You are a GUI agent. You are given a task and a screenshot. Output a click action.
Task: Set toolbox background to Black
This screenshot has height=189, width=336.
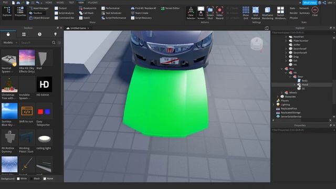click(35, 178)
